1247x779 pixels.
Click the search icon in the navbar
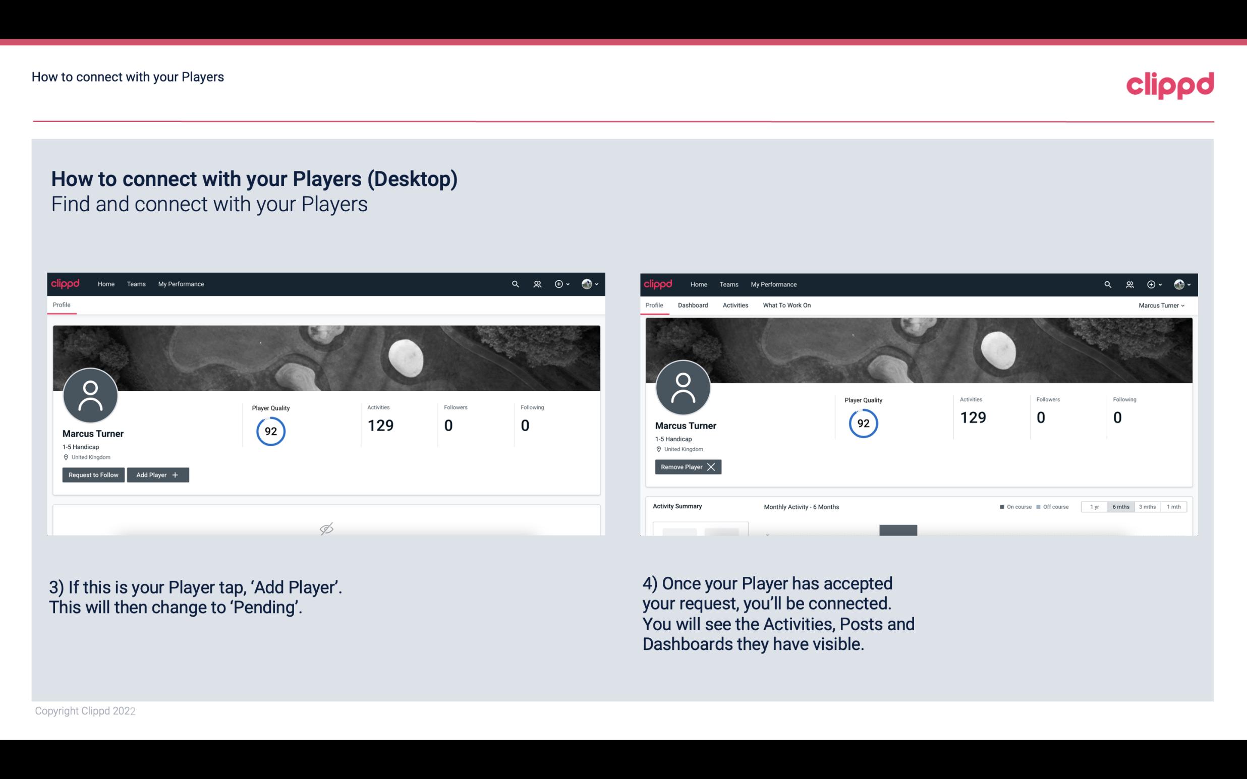click(x=515, y=283)
